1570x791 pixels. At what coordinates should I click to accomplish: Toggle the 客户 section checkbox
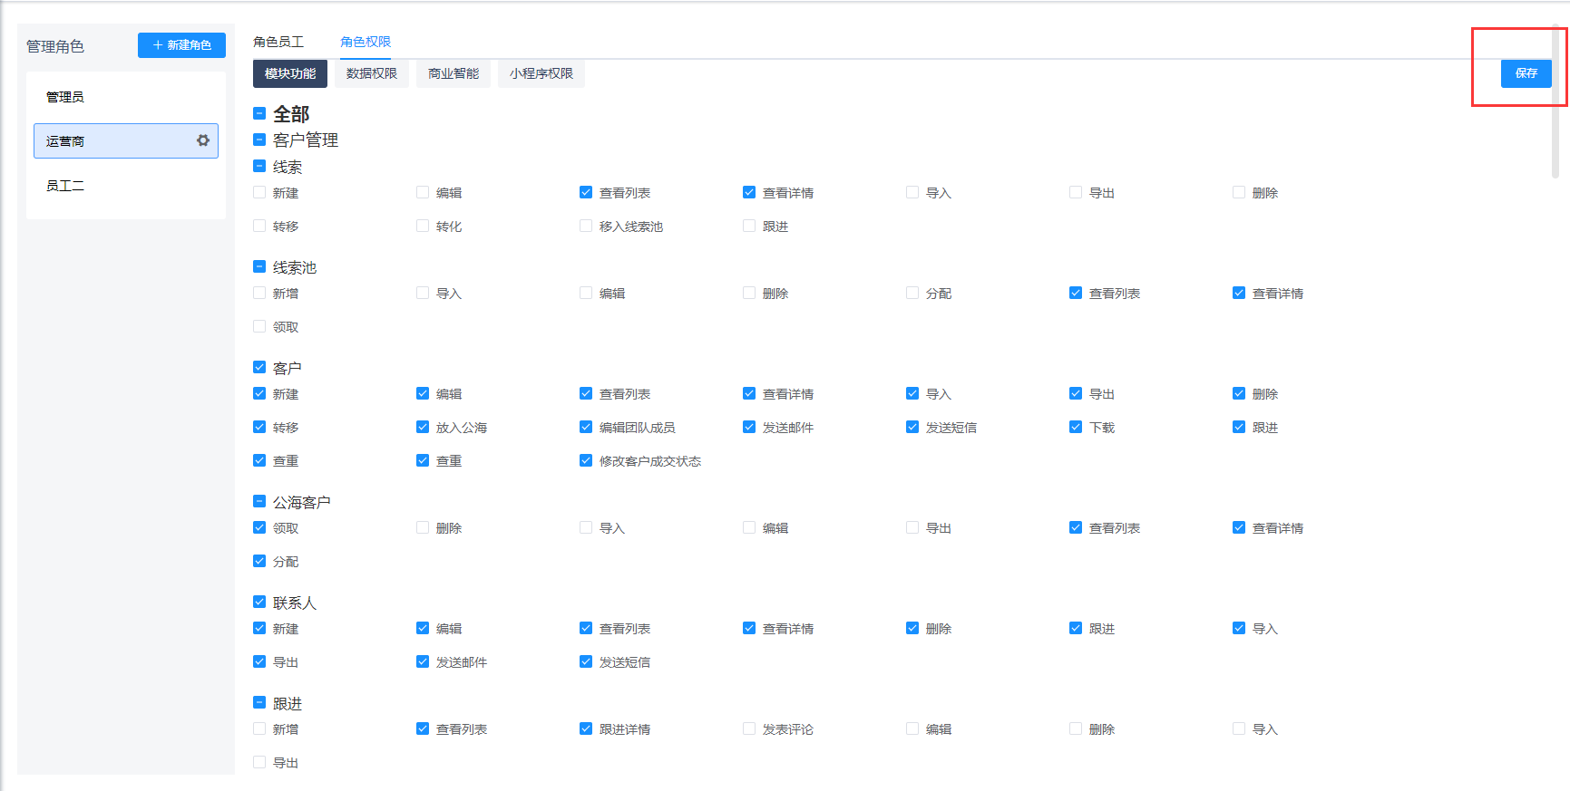pos(259,368)
